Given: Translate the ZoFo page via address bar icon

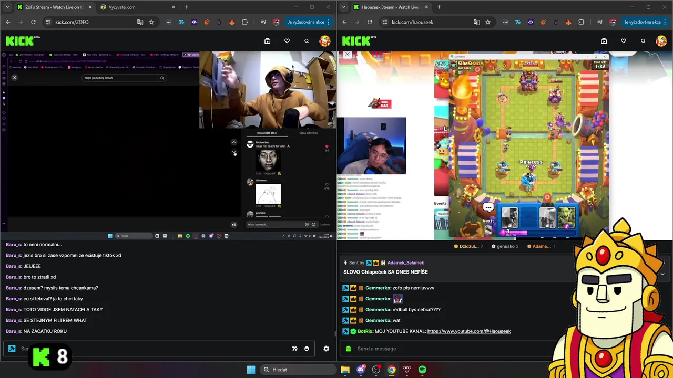Looking at the screenshot, I should (x=140, y=22).
